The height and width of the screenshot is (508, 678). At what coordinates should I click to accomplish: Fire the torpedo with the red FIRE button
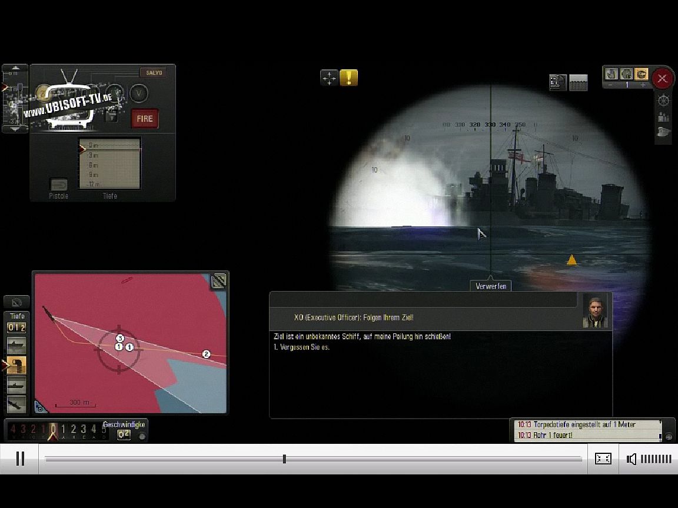tap(145, 118)
